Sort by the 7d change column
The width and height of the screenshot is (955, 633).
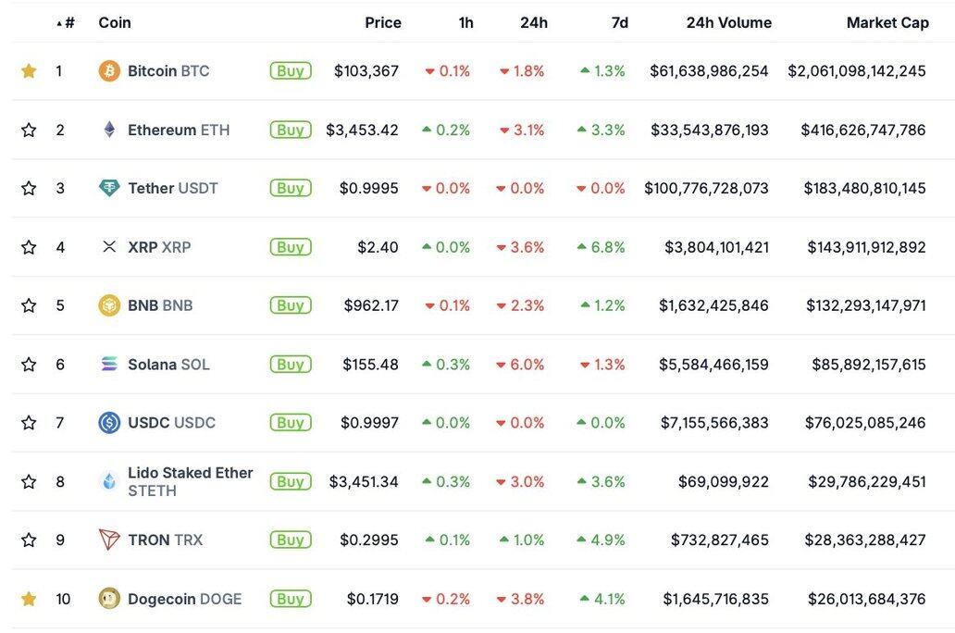coord(619,22)
